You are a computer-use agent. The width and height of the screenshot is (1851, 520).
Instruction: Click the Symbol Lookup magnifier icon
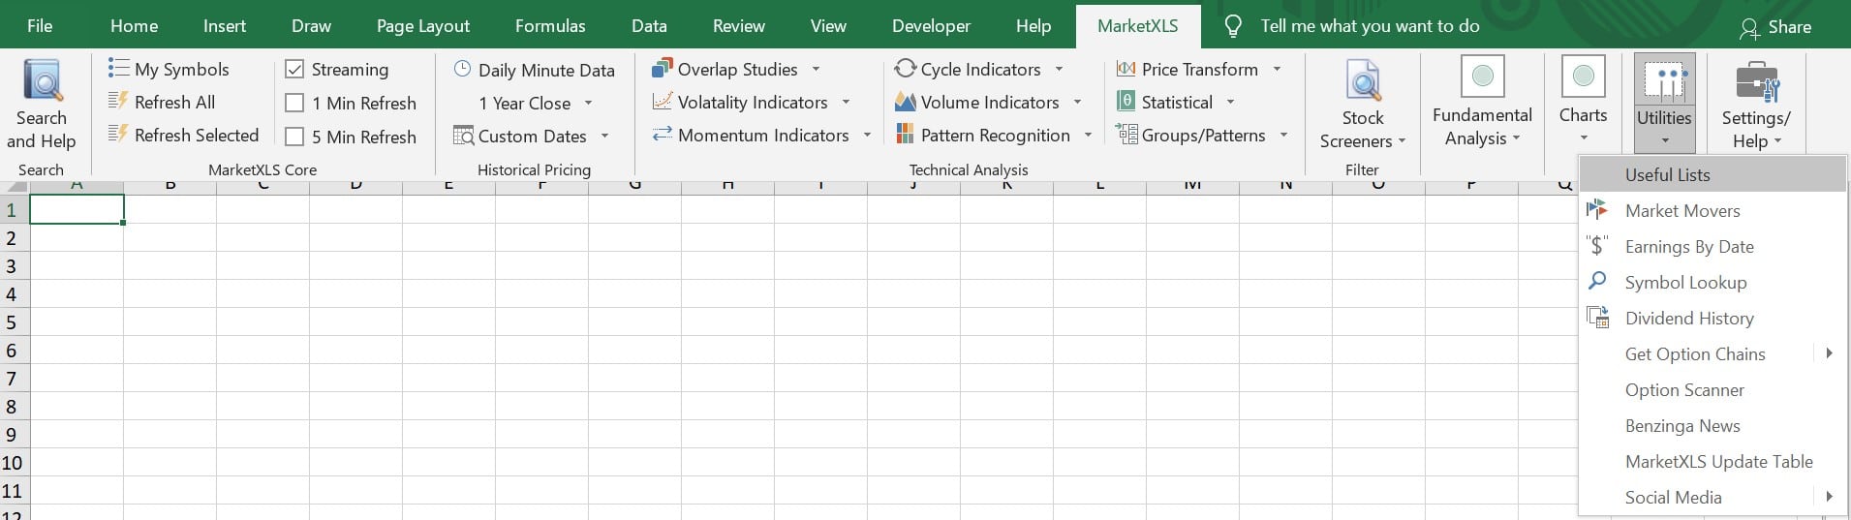tap(1597, 281)
